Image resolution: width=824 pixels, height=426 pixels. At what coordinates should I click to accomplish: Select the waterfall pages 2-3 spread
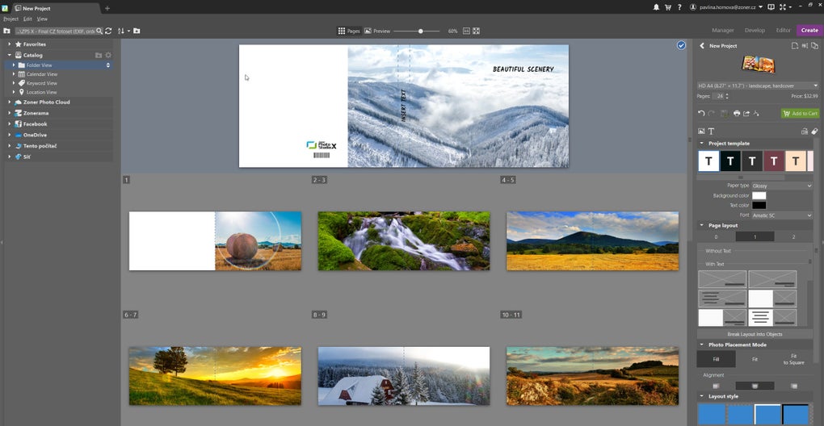[404, 240]
